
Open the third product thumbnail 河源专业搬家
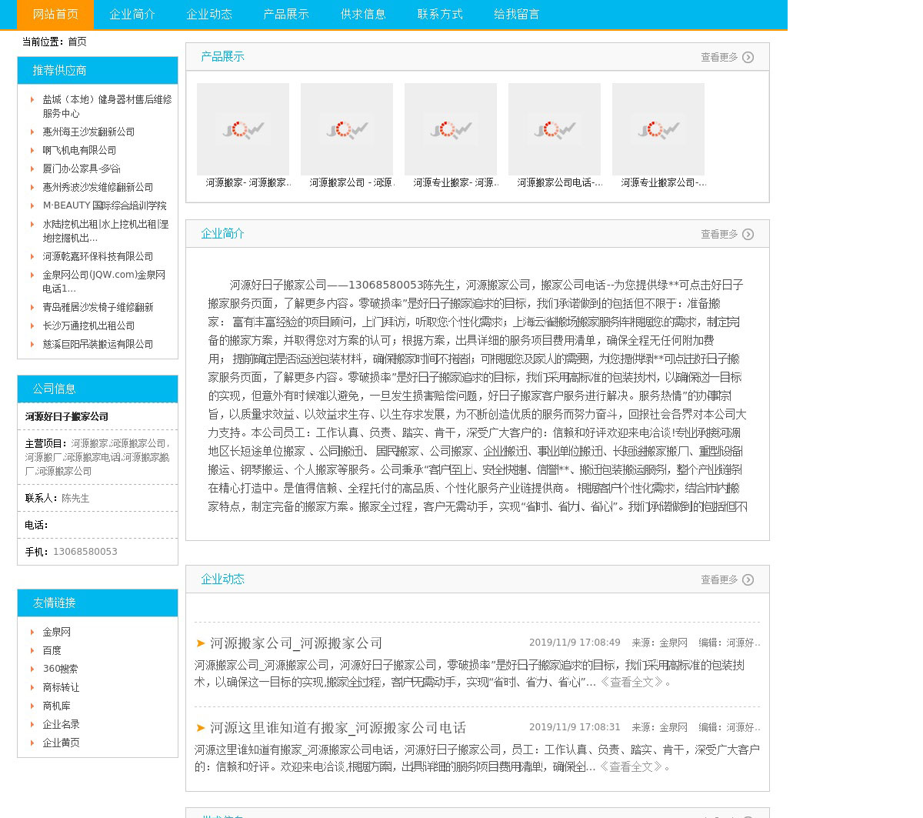[451, 129]
